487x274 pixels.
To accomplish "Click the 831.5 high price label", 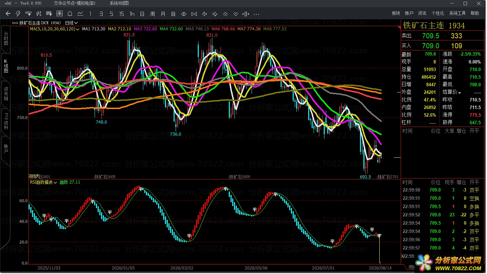I will [129, 35].
